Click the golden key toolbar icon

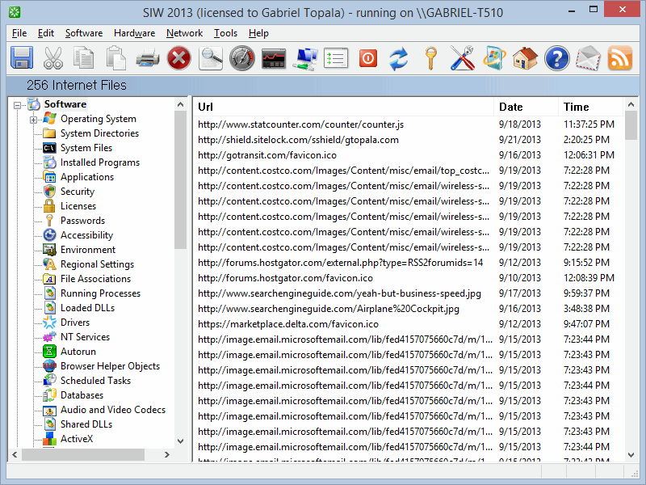click(x=430, y=58)
